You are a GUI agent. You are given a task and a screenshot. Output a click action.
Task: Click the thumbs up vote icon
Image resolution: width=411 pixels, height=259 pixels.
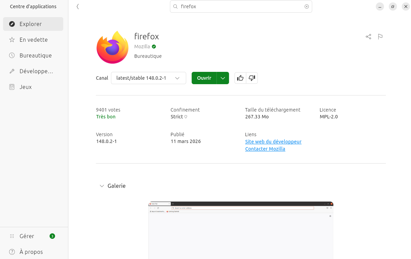pyautogui.click(x=240, y=78)
